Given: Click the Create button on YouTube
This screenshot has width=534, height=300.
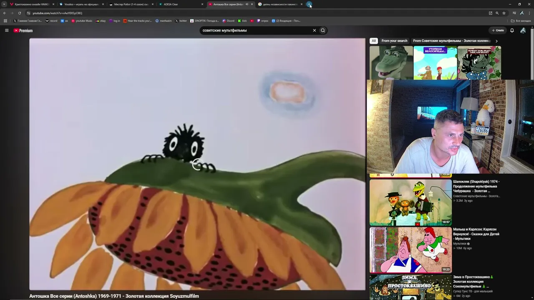Looking at the screenshot, I should (498, 30).
